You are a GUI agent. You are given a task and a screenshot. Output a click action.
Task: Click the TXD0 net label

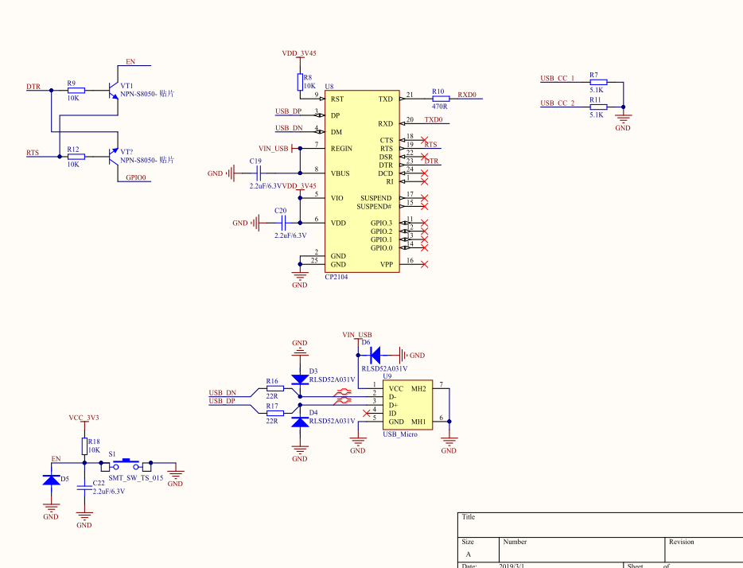[x=434, y=119]
